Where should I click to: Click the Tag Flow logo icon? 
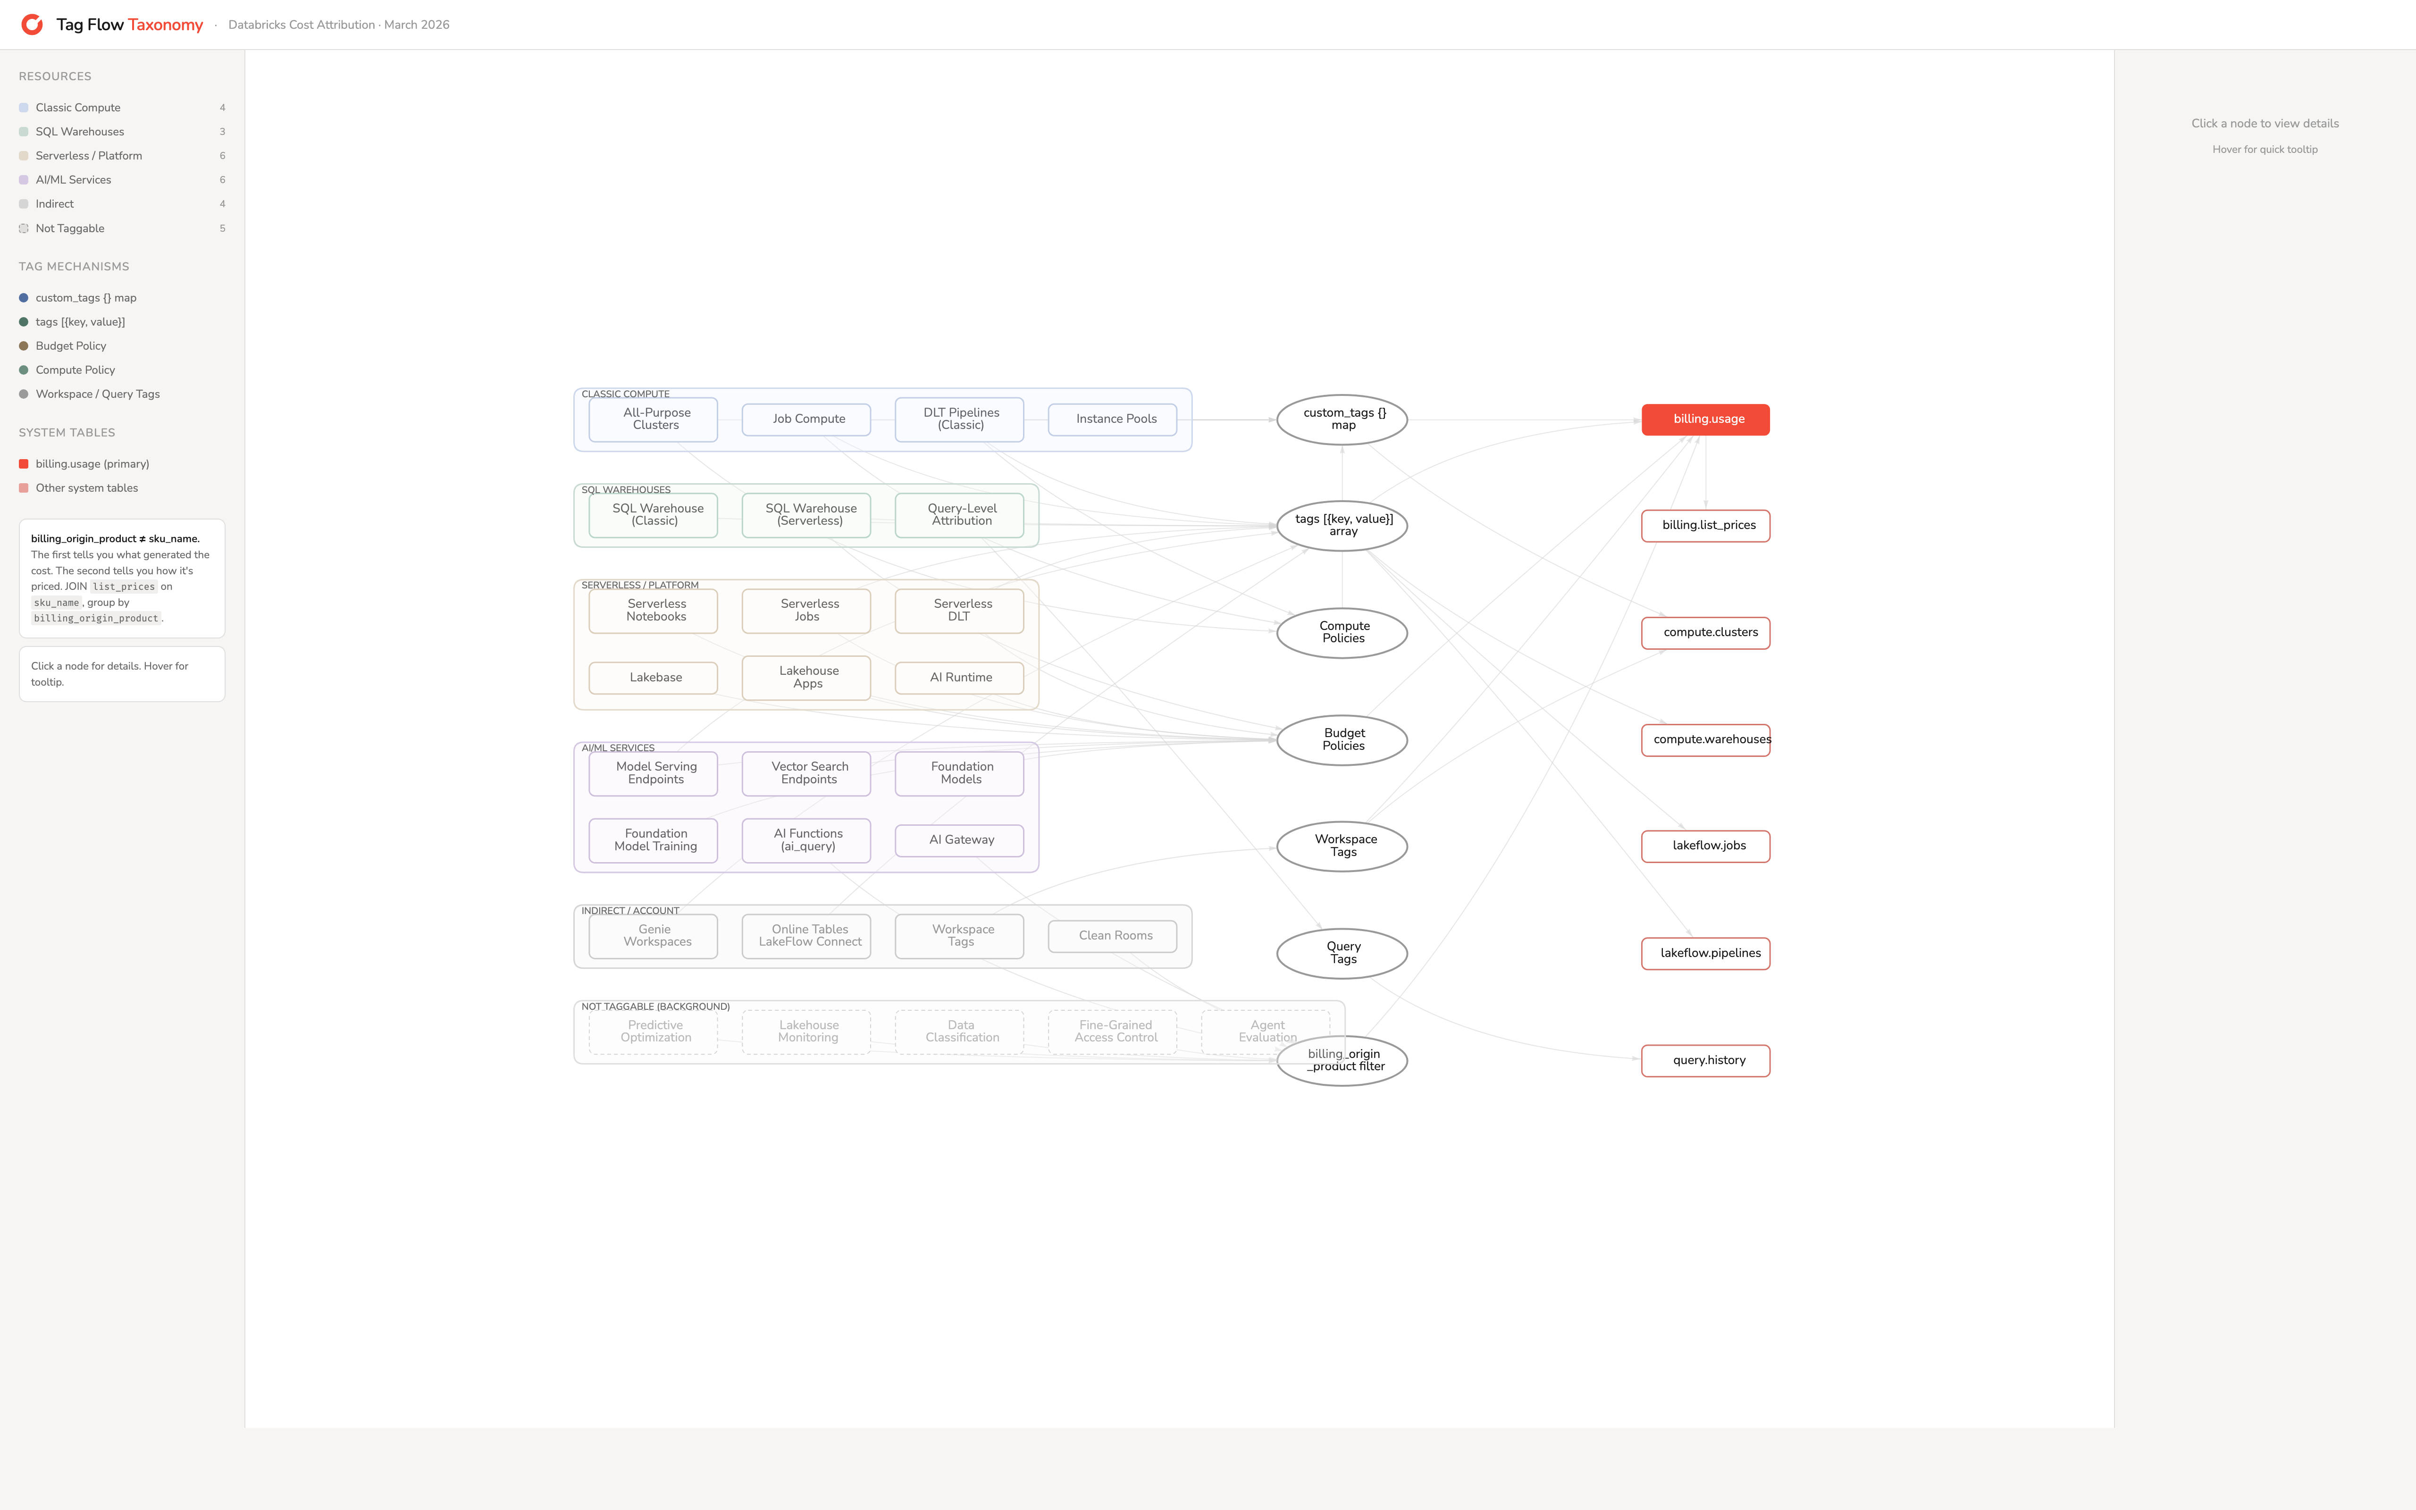coord(32,24)
